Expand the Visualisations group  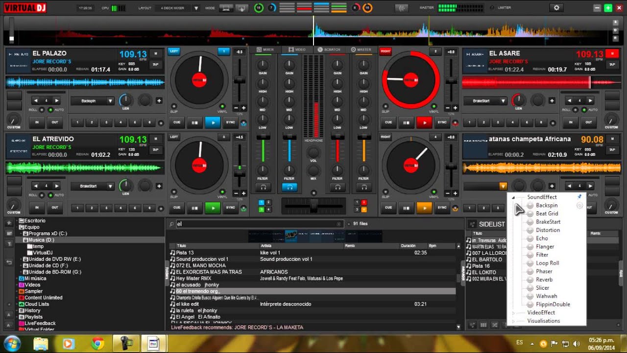(513, 321)
